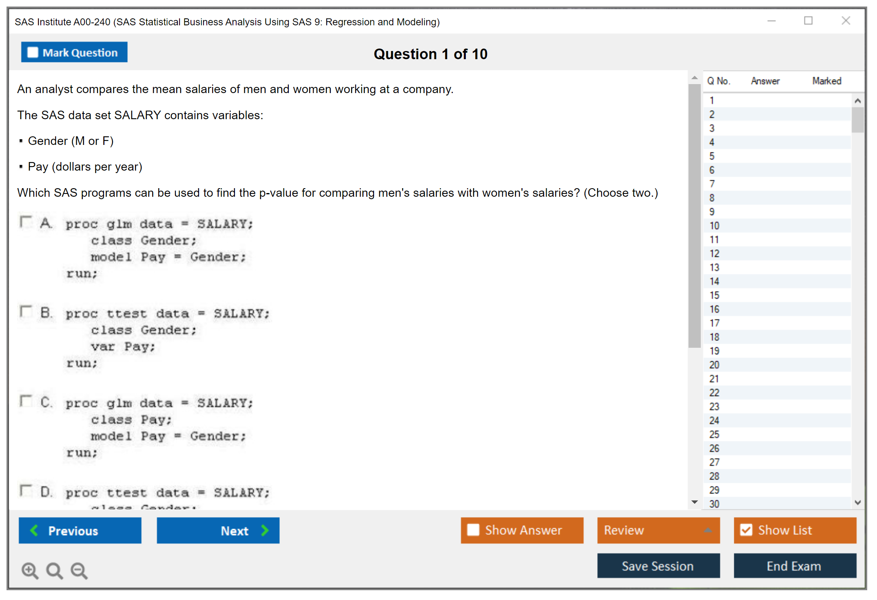Select question 22 in the list
This screenshot has height=600, width=877.
(x=714, y=393)
